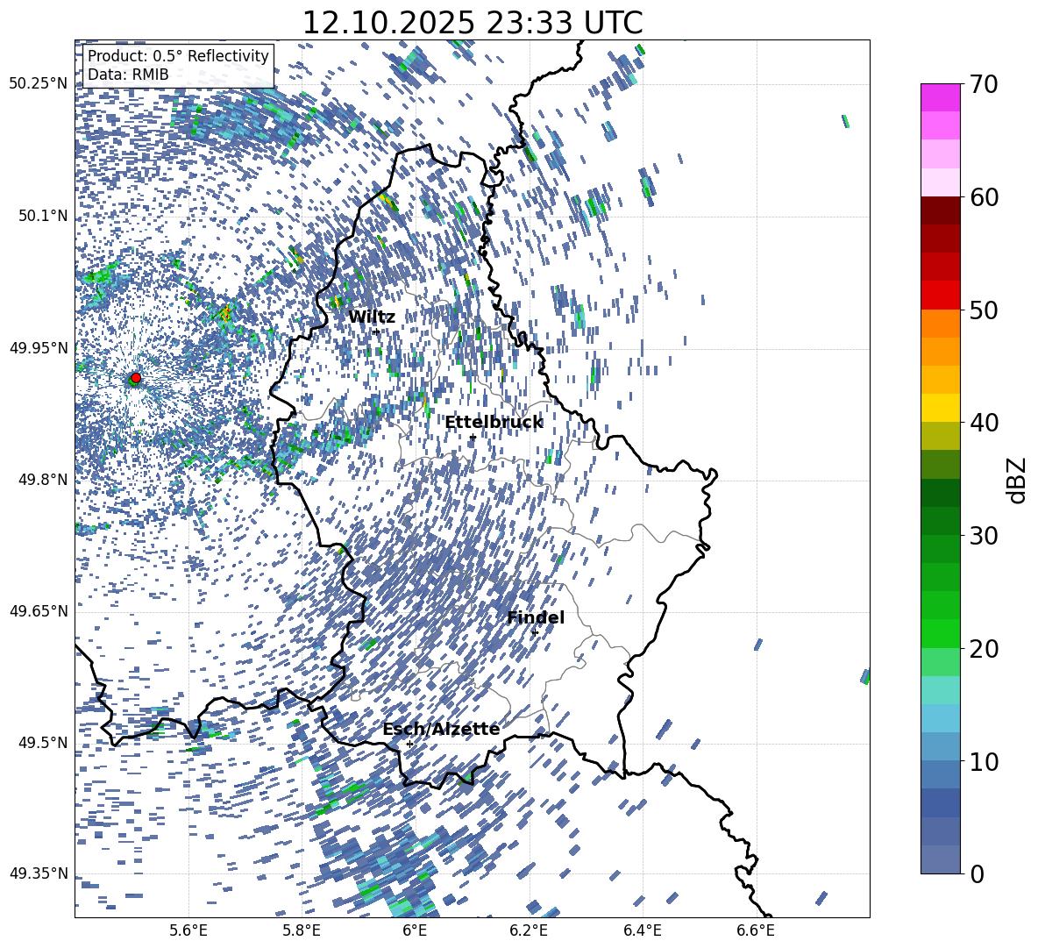Click the 6.6°E longitude tick label
This screenshot has height=948, width=1038.
click(x=756, y=930)
